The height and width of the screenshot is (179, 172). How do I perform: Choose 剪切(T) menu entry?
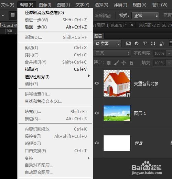[x=55, y=48]
